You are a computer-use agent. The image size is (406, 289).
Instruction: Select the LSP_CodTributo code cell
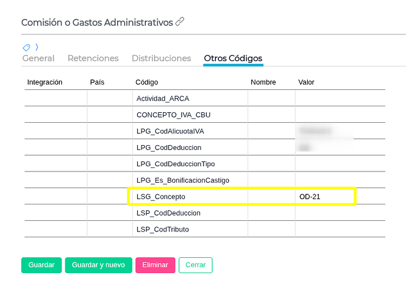[x=190, y=229]
